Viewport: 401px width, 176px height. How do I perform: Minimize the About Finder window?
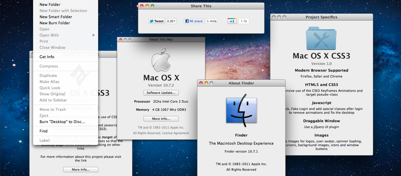pos(207,83)
